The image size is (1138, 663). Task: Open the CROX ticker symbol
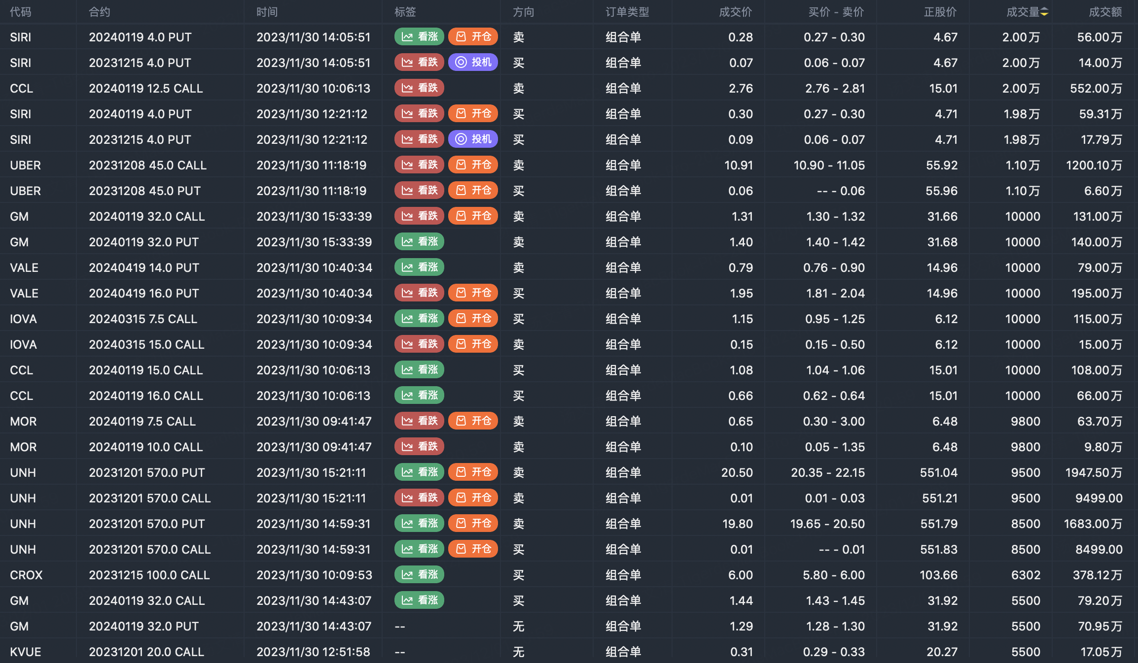point(26,575)
